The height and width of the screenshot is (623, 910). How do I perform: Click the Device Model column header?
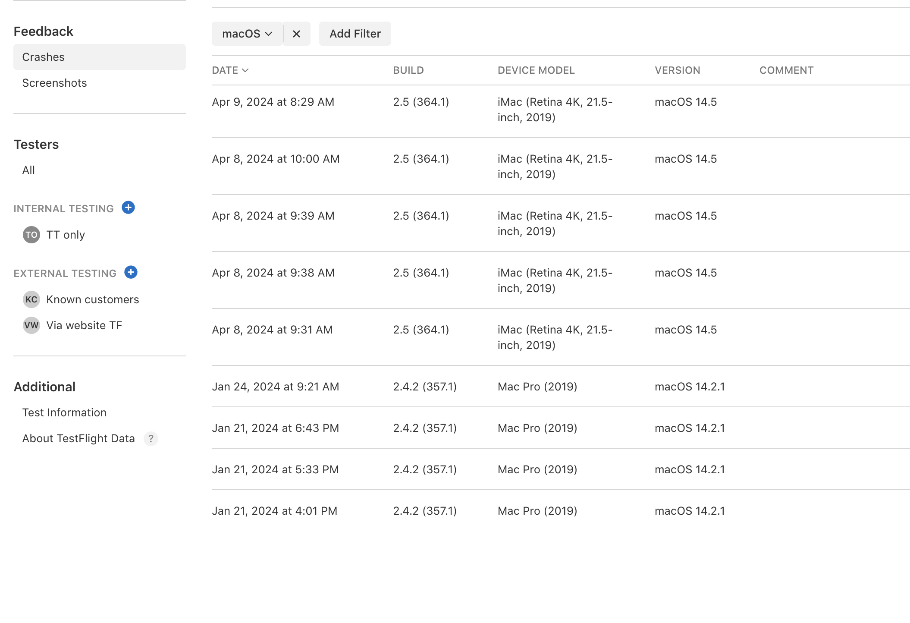[x=536, y=70]
